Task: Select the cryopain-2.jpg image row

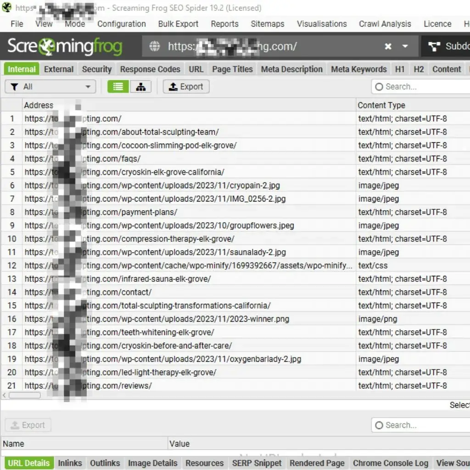Action: click(x=235, y=185)
